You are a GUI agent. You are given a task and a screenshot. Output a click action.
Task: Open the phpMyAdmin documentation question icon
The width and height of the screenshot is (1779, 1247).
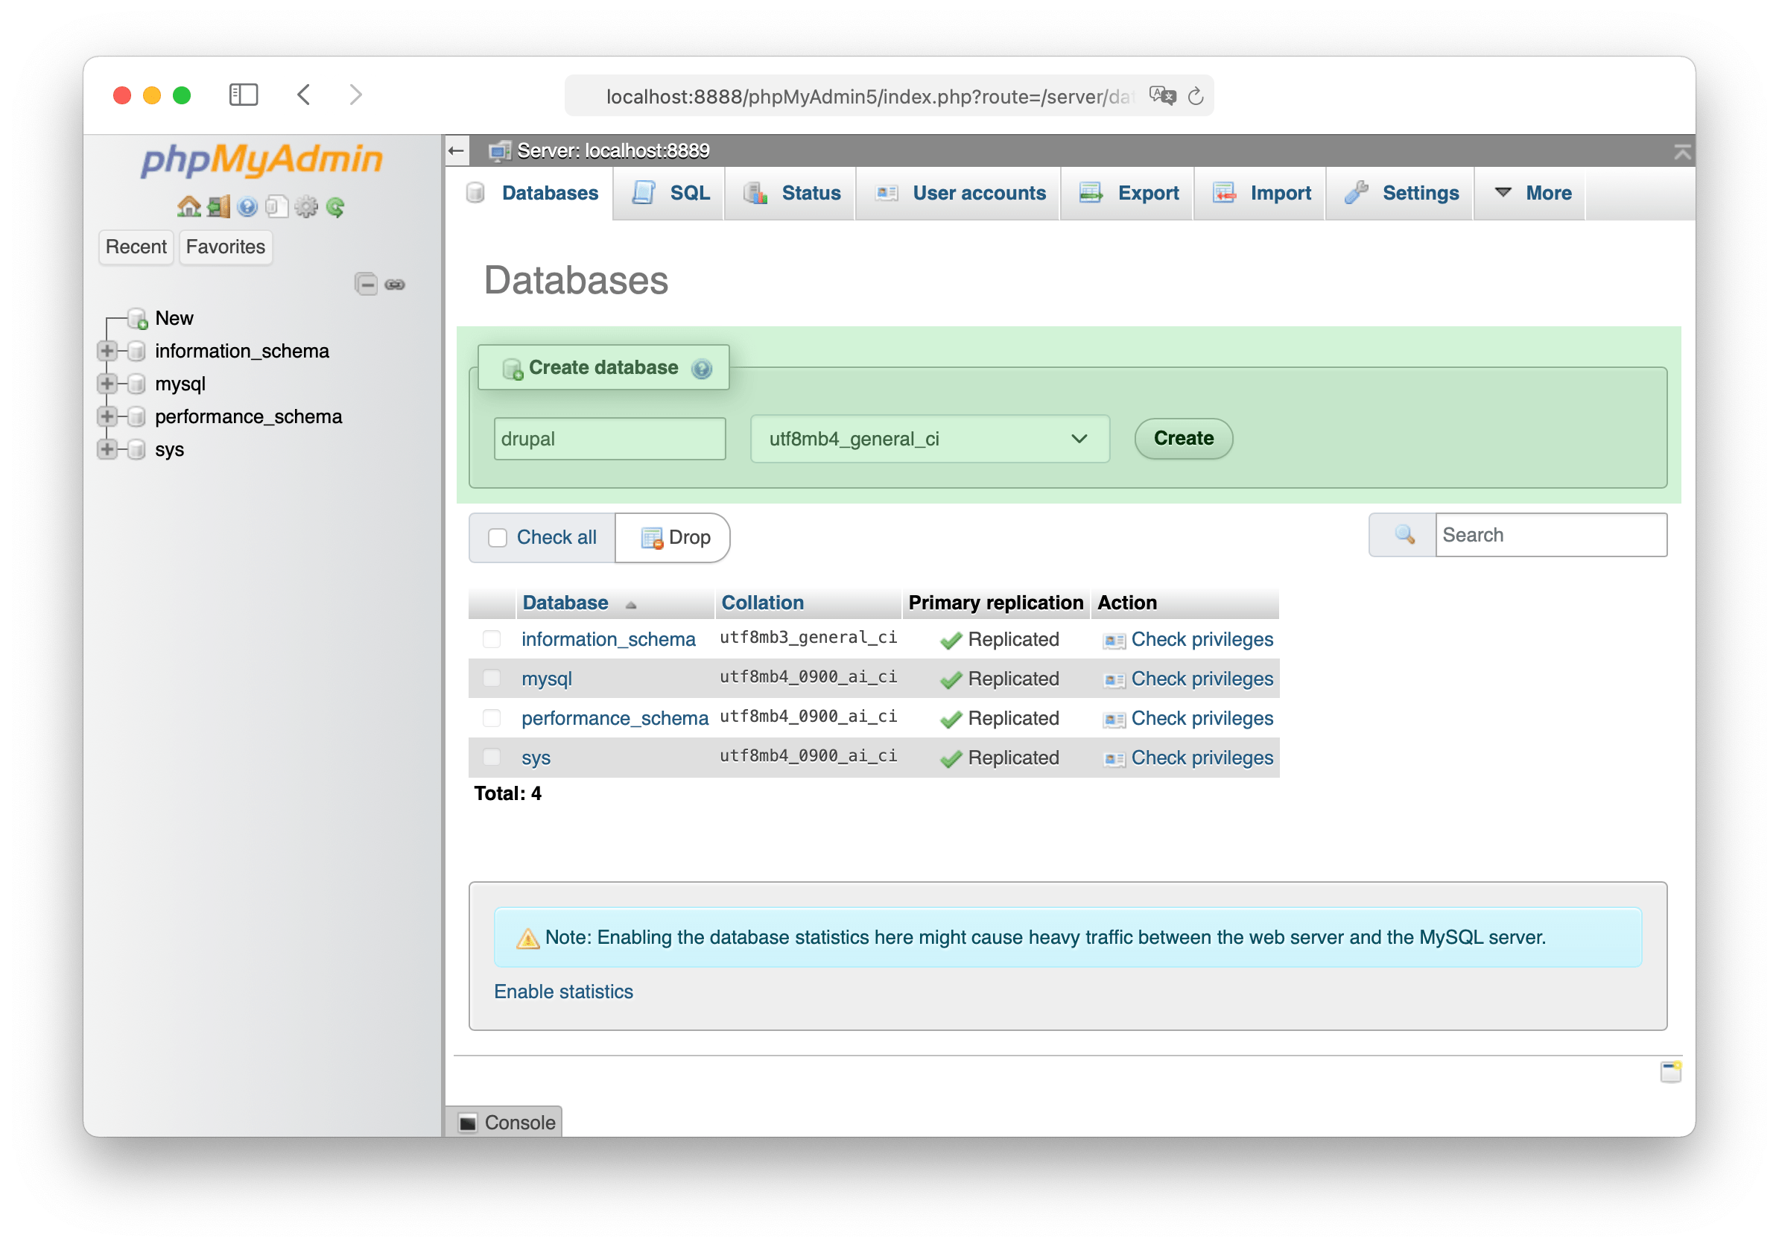click(247, 207)
